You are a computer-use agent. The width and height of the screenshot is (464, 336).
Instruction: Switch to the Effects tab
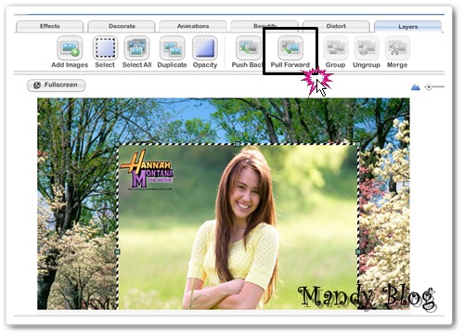(50, 26)
